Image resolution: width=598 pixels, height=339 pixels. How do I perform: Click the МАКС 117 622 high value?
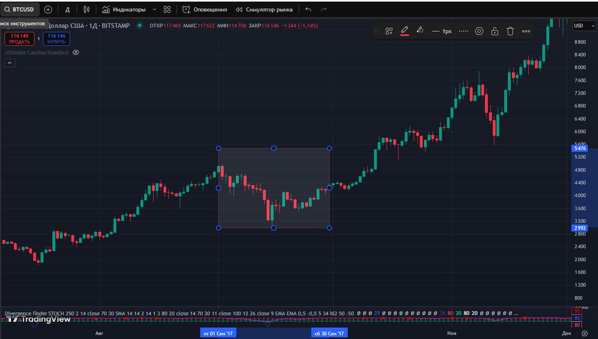199,25
